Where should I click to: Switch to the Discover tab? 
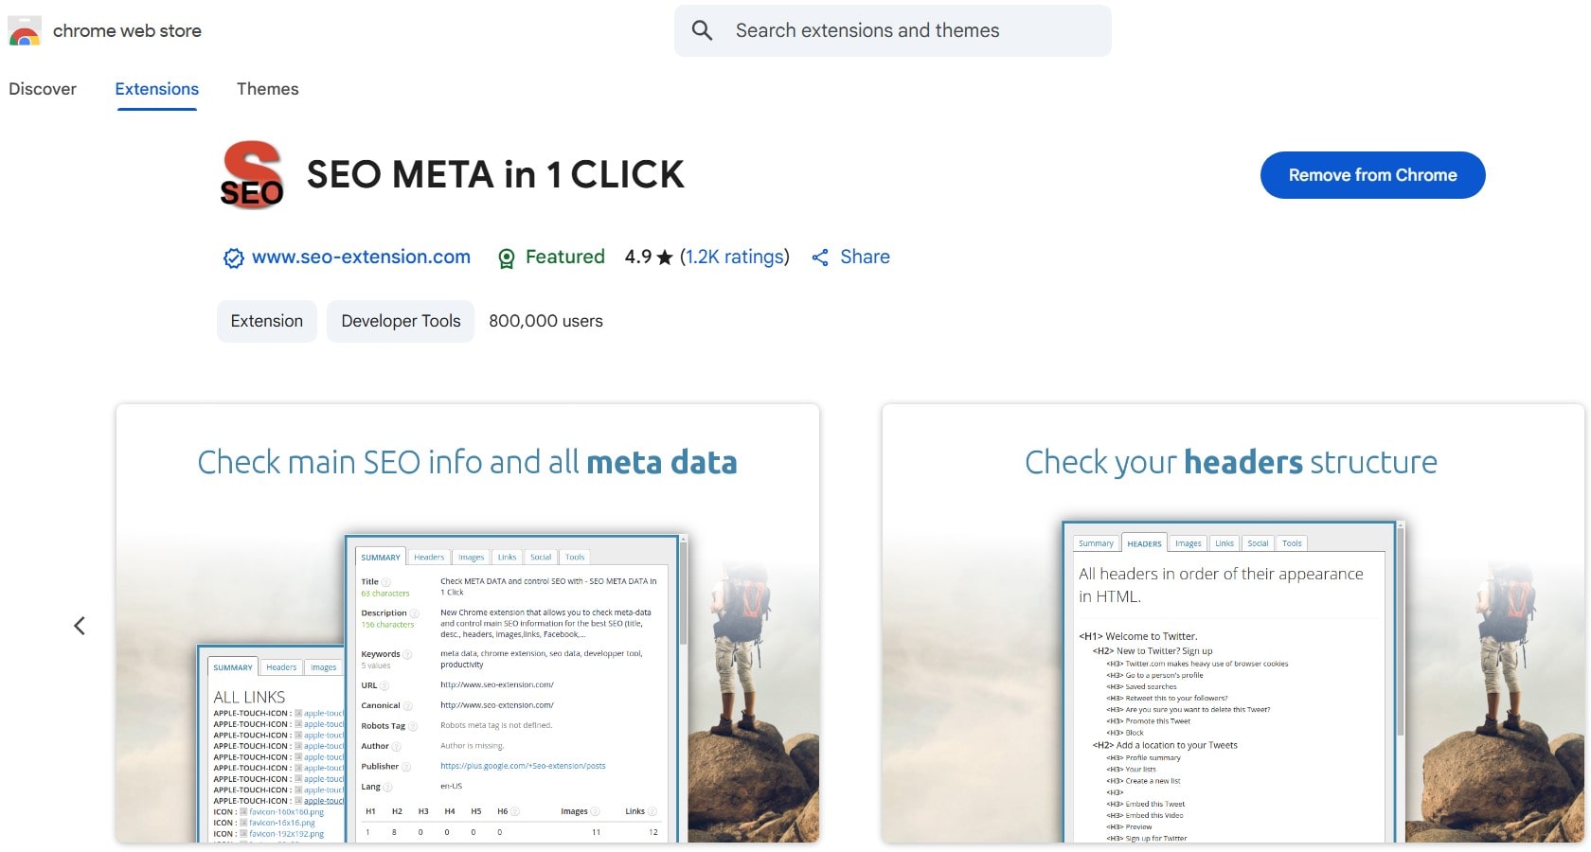coord(42,88)
